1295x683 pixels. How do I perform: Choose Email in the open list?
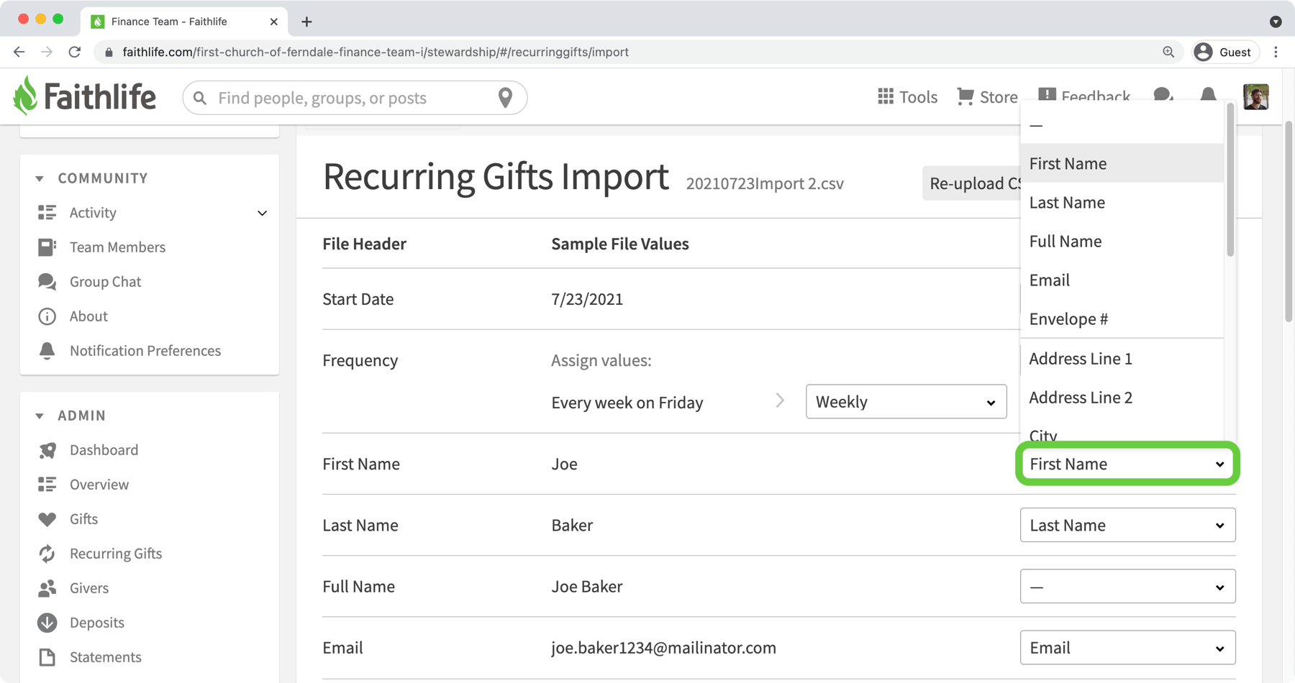click(x=1122, y=280)
